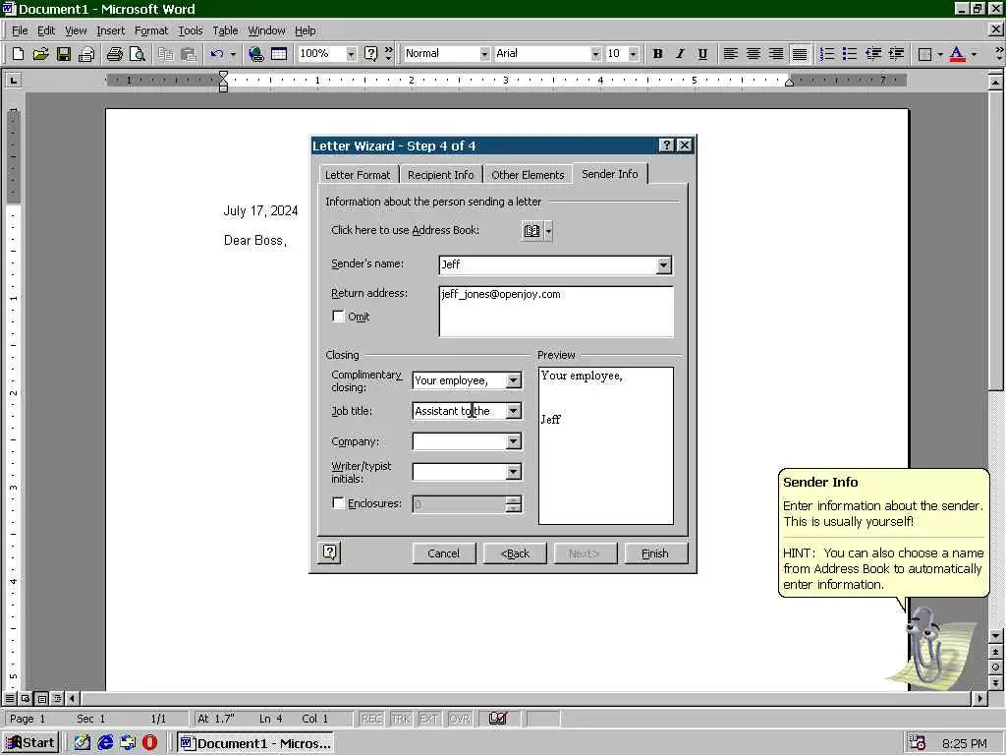The image size is (1006, 755).
Task: Print the document using the printer icon
Action: 114,54
